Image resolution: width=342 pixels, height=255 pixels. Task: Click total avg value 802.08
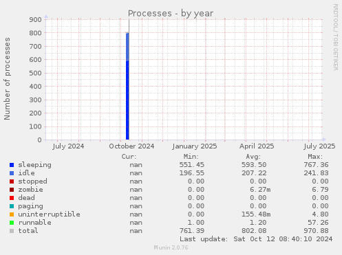click(x=254, y=231)
